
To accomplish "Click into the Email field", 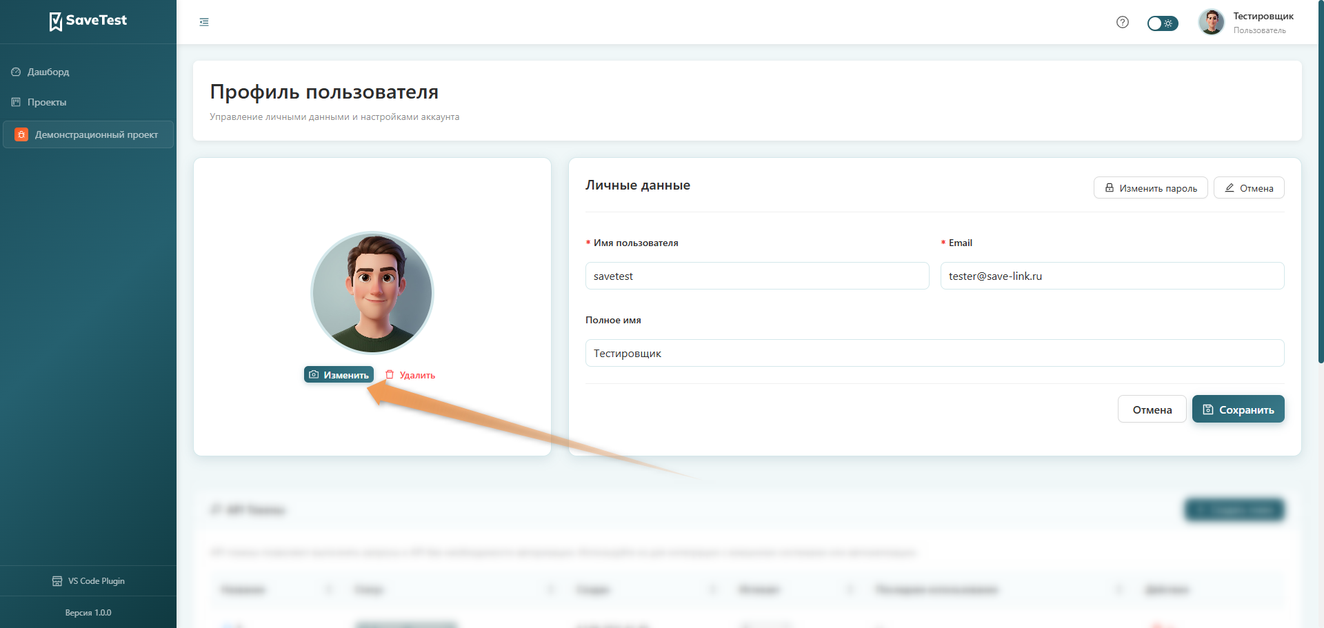I will coord(1112,276).
